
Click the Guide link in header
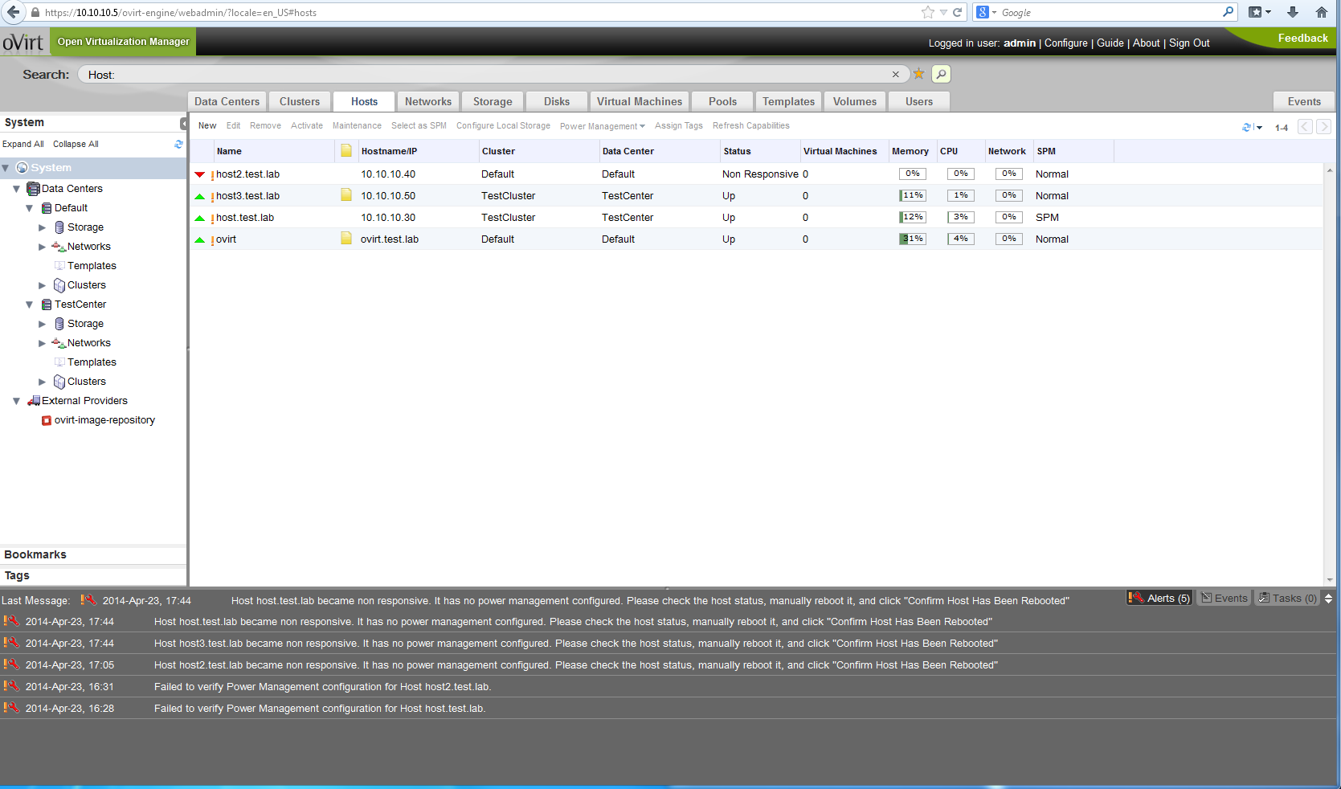click(x=1110, y=43)
